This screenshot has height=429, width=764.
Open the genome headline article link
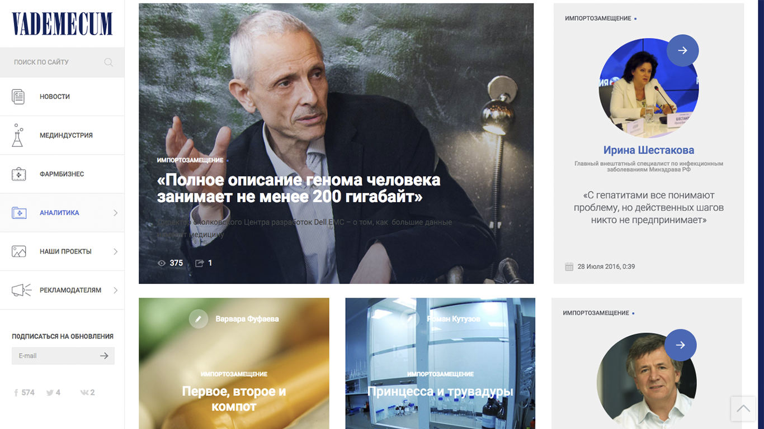pos(299,188)
